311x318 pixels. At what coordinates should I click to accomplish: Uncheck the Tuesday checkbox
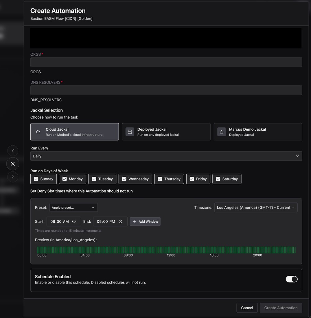click(94, 179)
